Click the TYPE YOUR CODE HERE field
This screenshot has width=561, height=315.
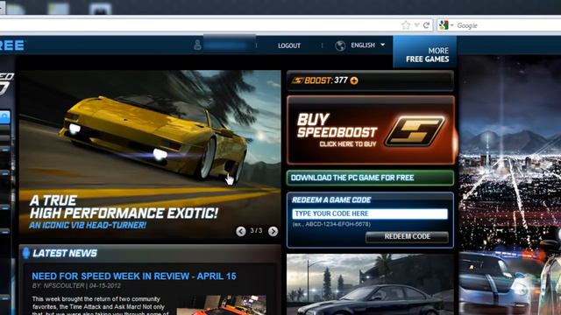(x=370, y=213)
